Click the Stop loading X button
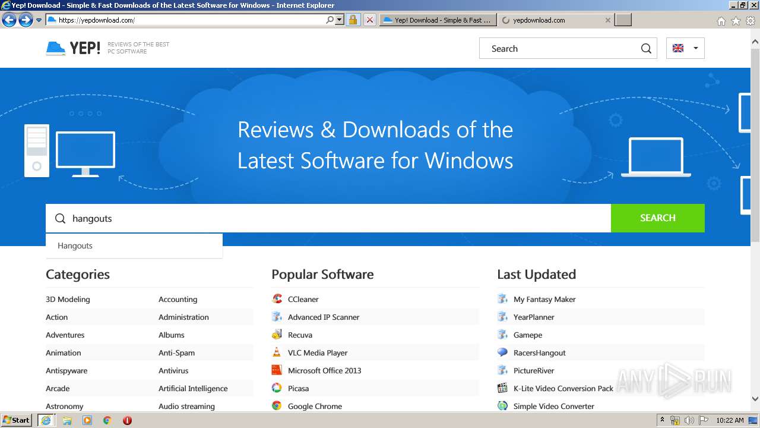The width and height of the screenshot is (760, 428). click(x=369, y=20)
